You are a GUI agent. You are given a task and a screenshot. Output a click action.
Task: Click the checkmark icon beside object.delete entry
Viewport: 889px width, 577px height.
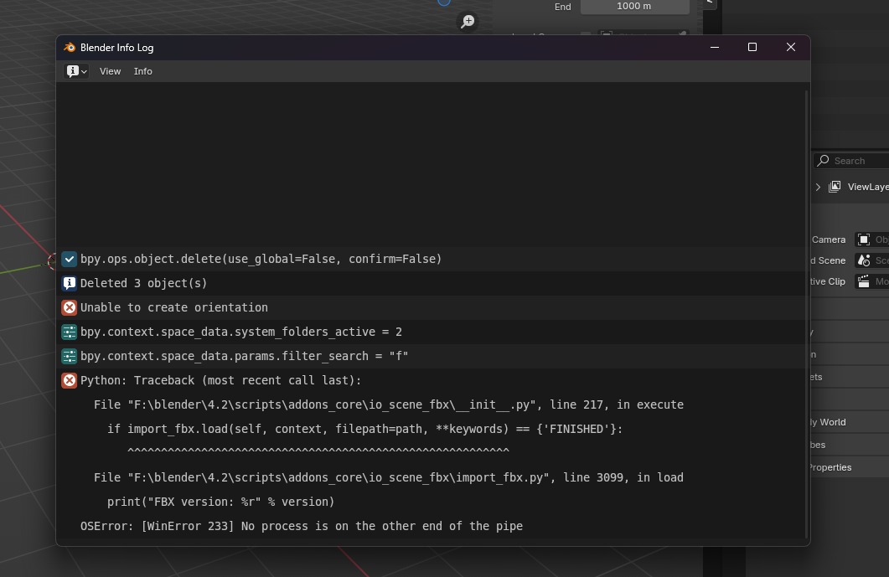70,259
